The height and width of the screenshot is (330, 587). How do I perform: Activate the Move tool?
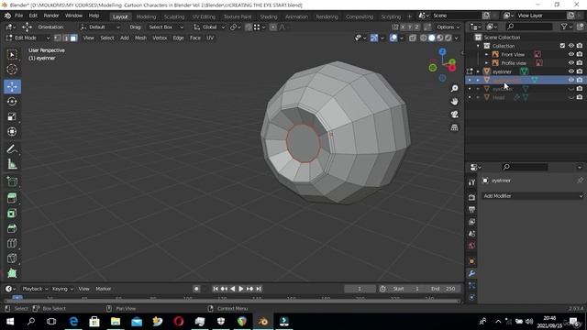tap(12, 86)
